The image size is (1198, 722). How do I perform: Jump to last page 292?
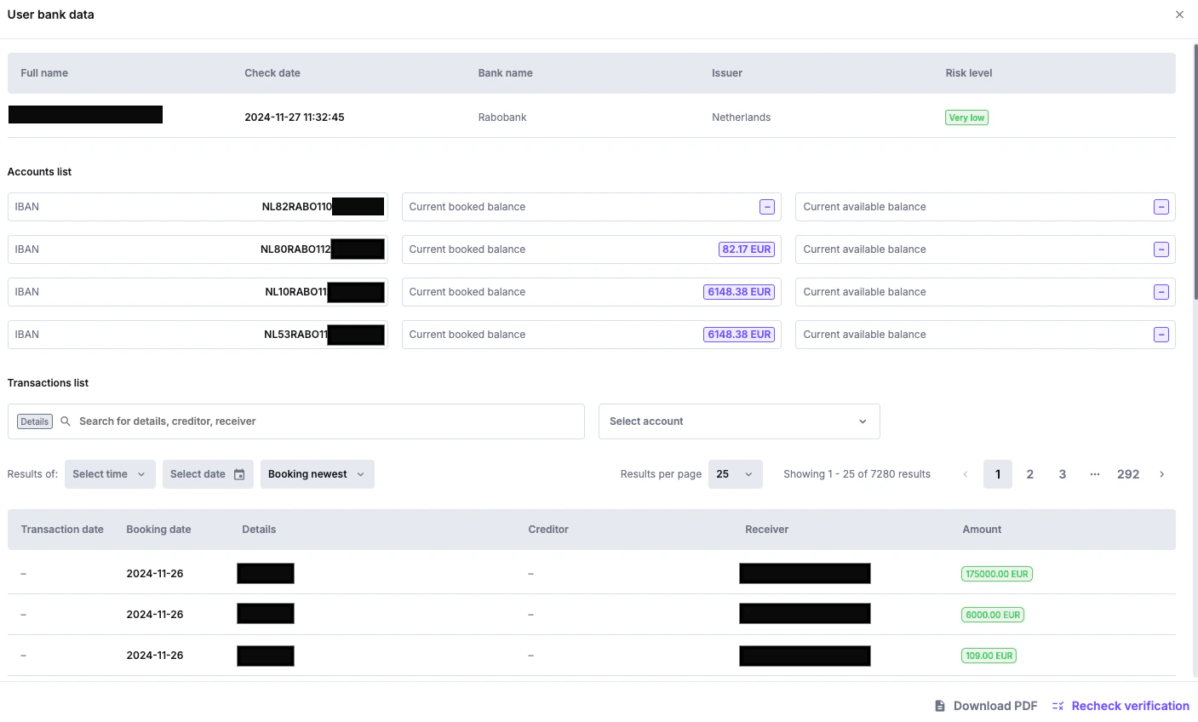(1128, 474)
